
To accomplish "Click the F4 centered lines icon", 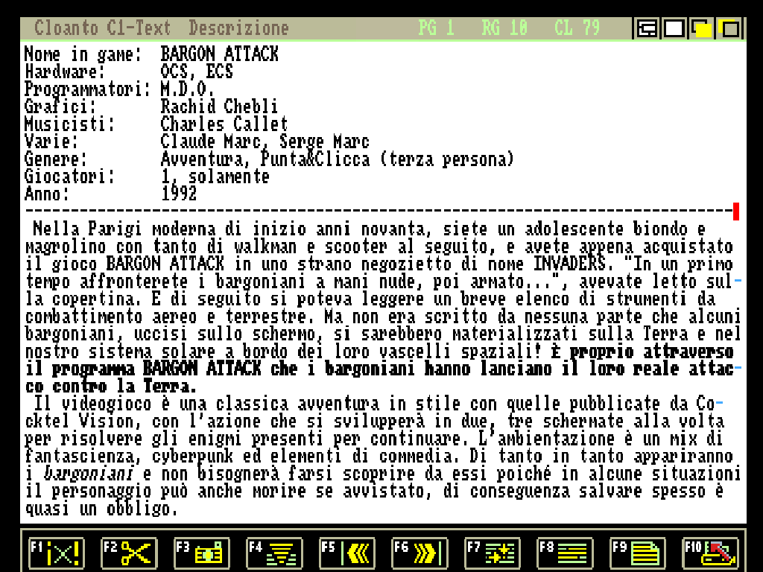I will [275, 553].
